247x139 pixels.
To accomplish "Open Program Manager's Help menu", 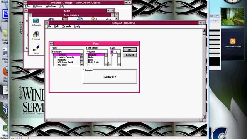I will tap(61, 6).
